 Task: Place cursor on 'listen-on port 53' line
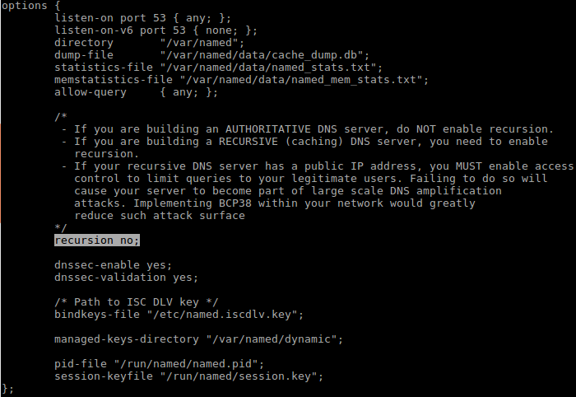tap(142, 18)
